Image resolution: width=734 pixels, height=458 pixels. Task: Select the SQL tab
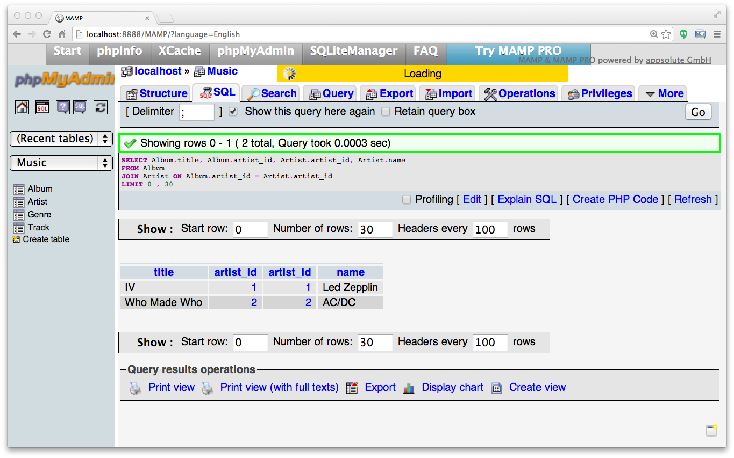[x=217, y=92]
